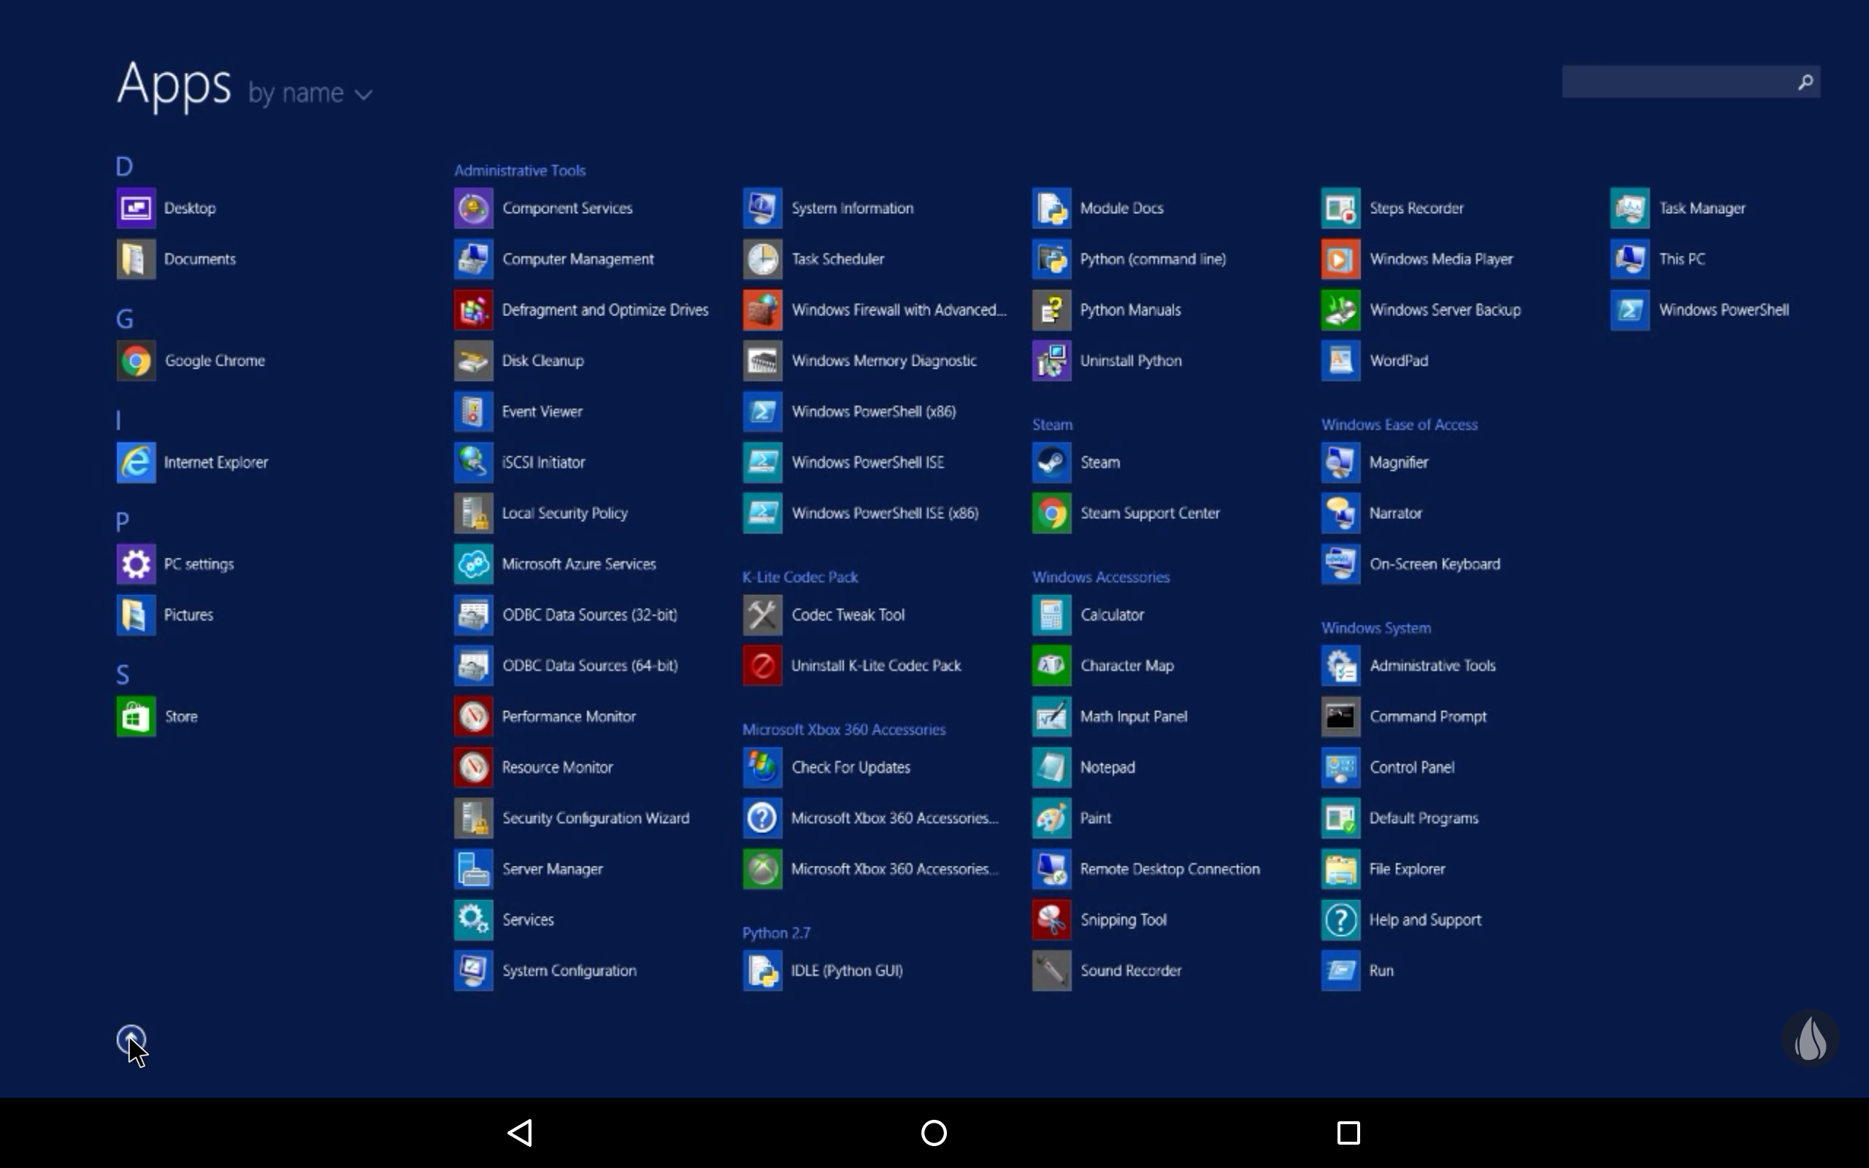The image size is (1869, 1168).
Task: Tap the Android recent apps square
Action: pyautogui.click(x=1348, y=1133)
